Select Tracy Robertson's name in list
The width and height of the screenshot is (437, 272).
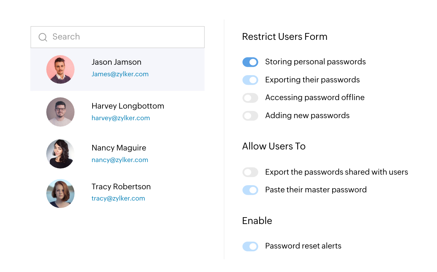click(x=121, y=187)
